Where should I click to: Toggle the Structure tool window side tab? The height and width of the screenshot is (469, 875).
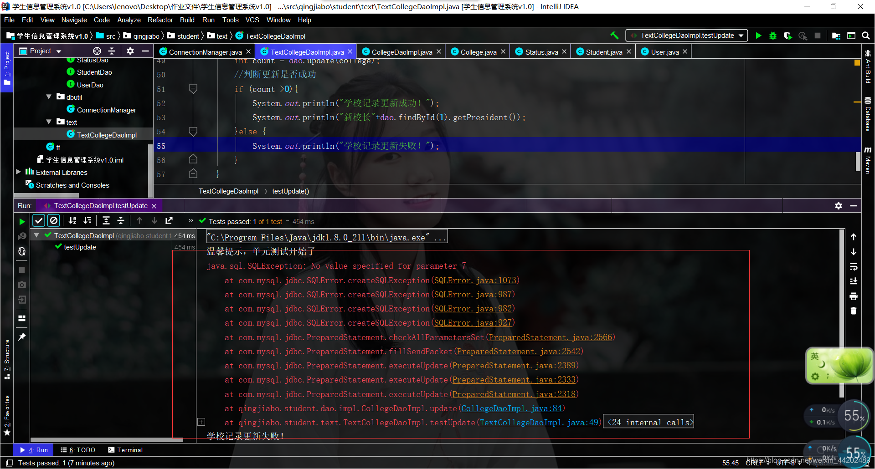7,360
